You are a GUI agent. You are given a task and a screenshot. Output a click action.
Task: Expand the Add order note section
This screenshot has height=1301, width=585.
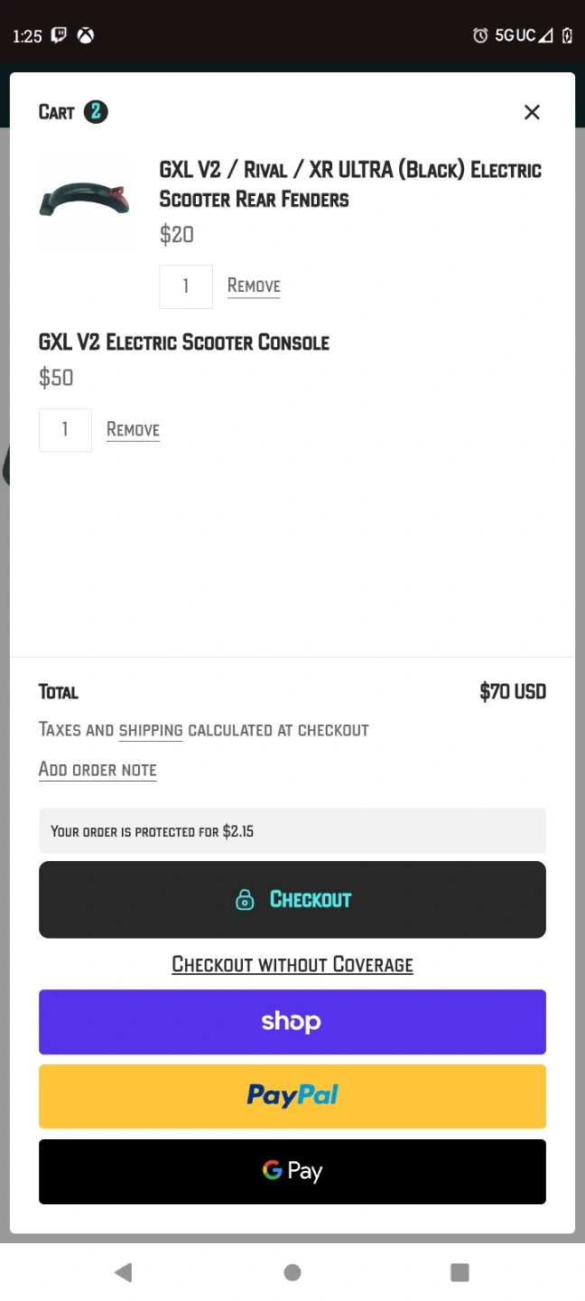97,770
